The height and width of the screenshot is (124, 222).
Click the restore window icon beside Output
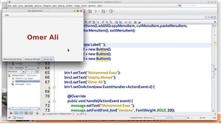pyautogui.click(x=9, y=118)
